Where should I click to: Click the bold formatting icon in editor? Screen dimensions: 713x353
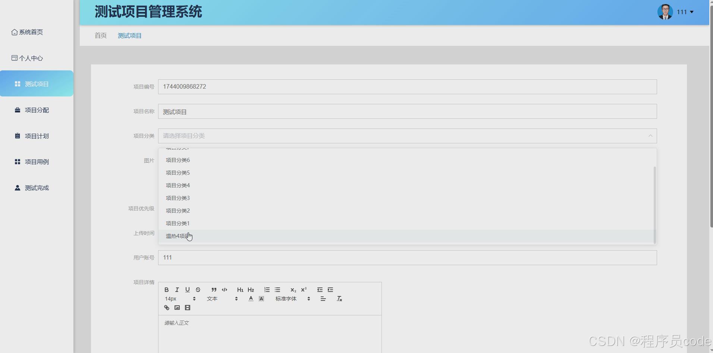tap(167, 290)
